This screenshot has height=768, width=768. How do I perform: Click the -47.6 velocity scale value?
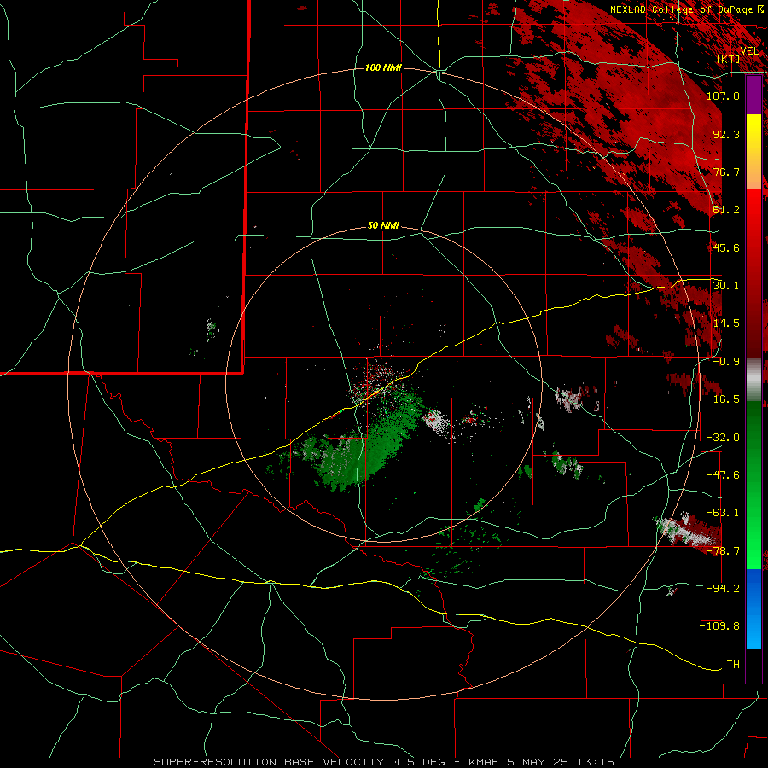tap(723, 475)
